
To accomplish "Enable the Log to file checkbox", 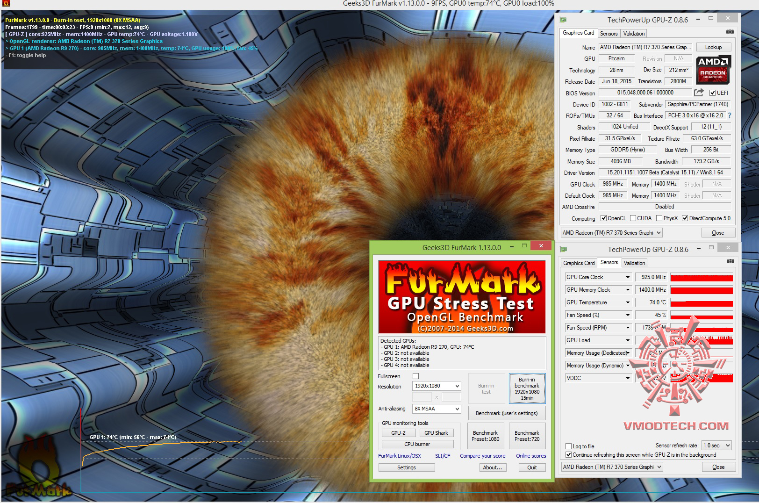I will [568, 446].
